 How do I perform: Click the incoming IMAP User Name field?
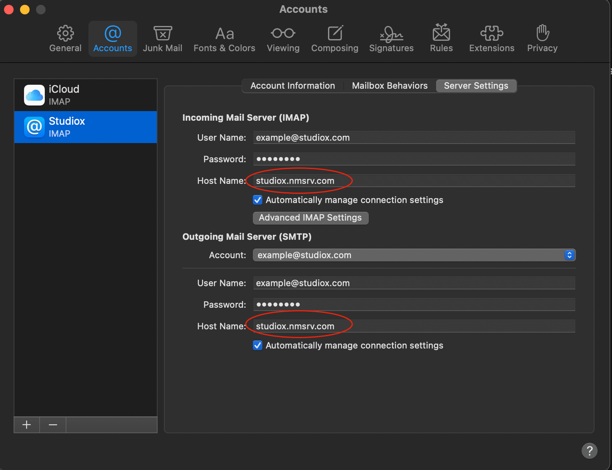414,137
